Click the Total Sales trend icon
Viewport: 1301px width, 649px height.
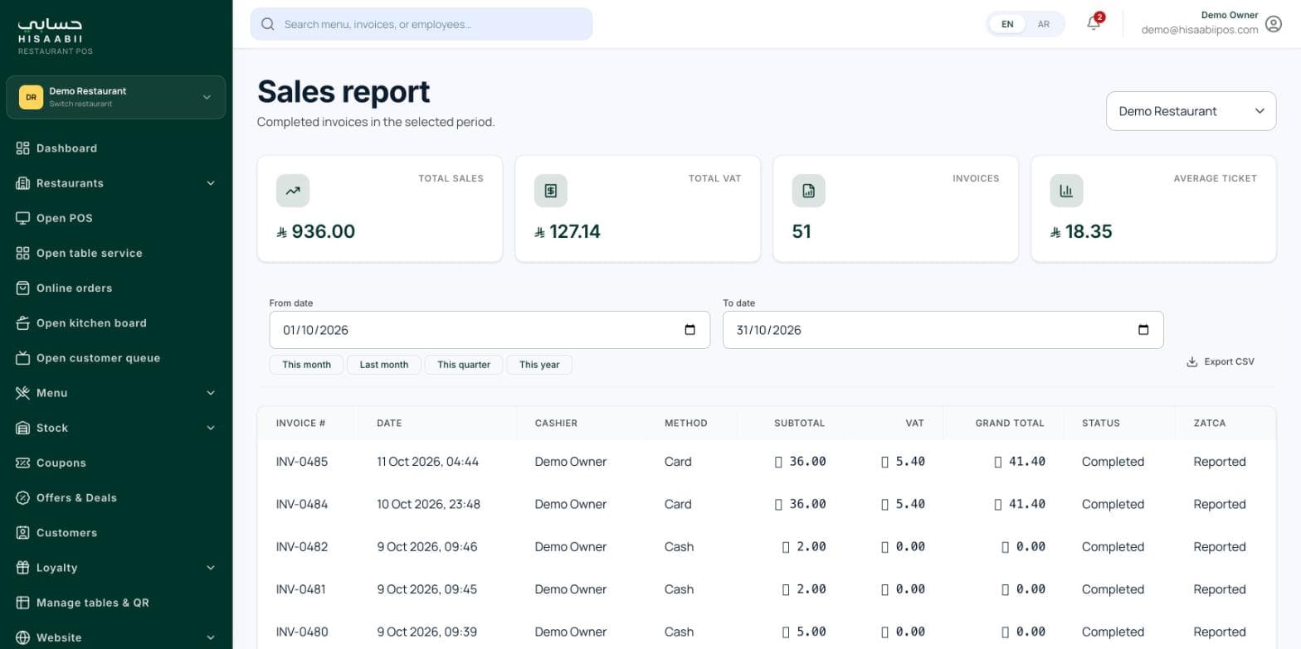coord(293,191)
